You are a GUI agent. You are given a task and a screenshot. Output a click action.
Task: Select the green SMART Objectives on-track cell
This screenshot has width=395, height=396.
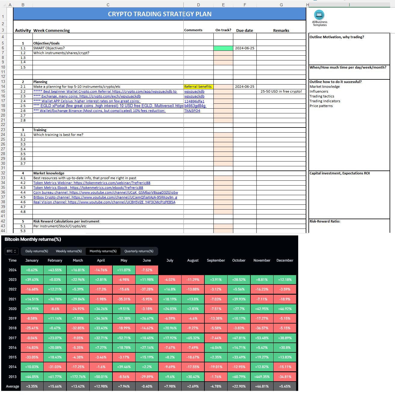[223, 48]
